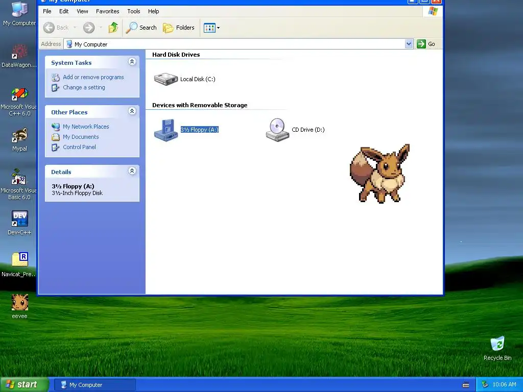This screenshot has width=523, height=392.
Task: Open the Address bar dropdown arrow
Action: 409,44
